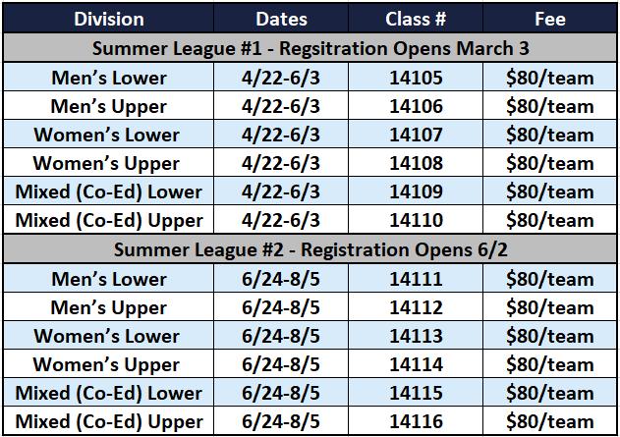Click the Class # column header
Screen dimensions: 620x437
pos(416,19)
